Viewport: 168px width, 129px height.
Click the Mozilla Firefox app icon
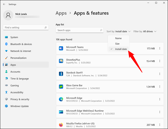pos(61,125)
